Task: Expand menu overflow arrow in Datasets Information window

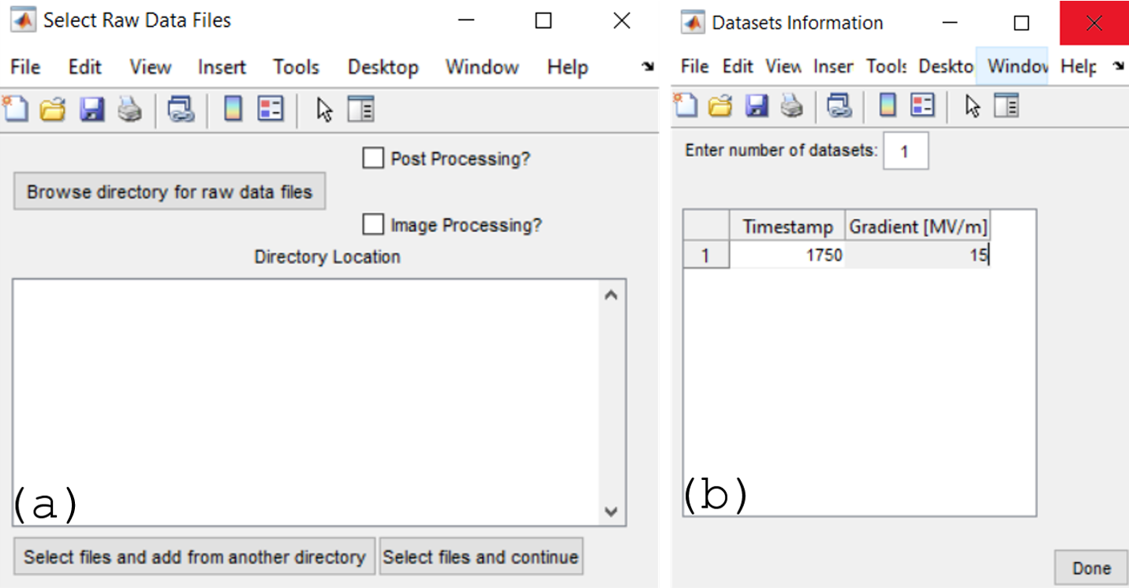Action: 1118,66
